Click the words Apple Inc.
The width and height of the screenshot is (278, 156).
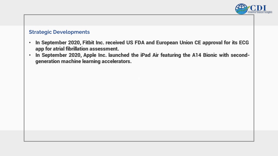point(95,55)
